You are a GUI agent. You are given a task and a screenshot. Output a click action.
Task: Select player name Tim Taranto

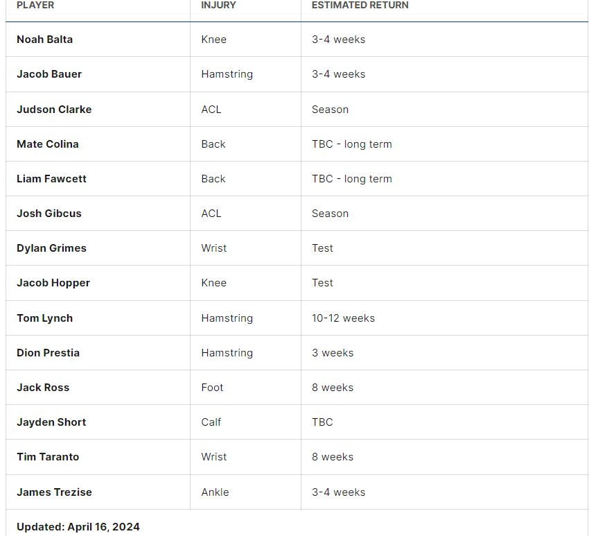48,457
